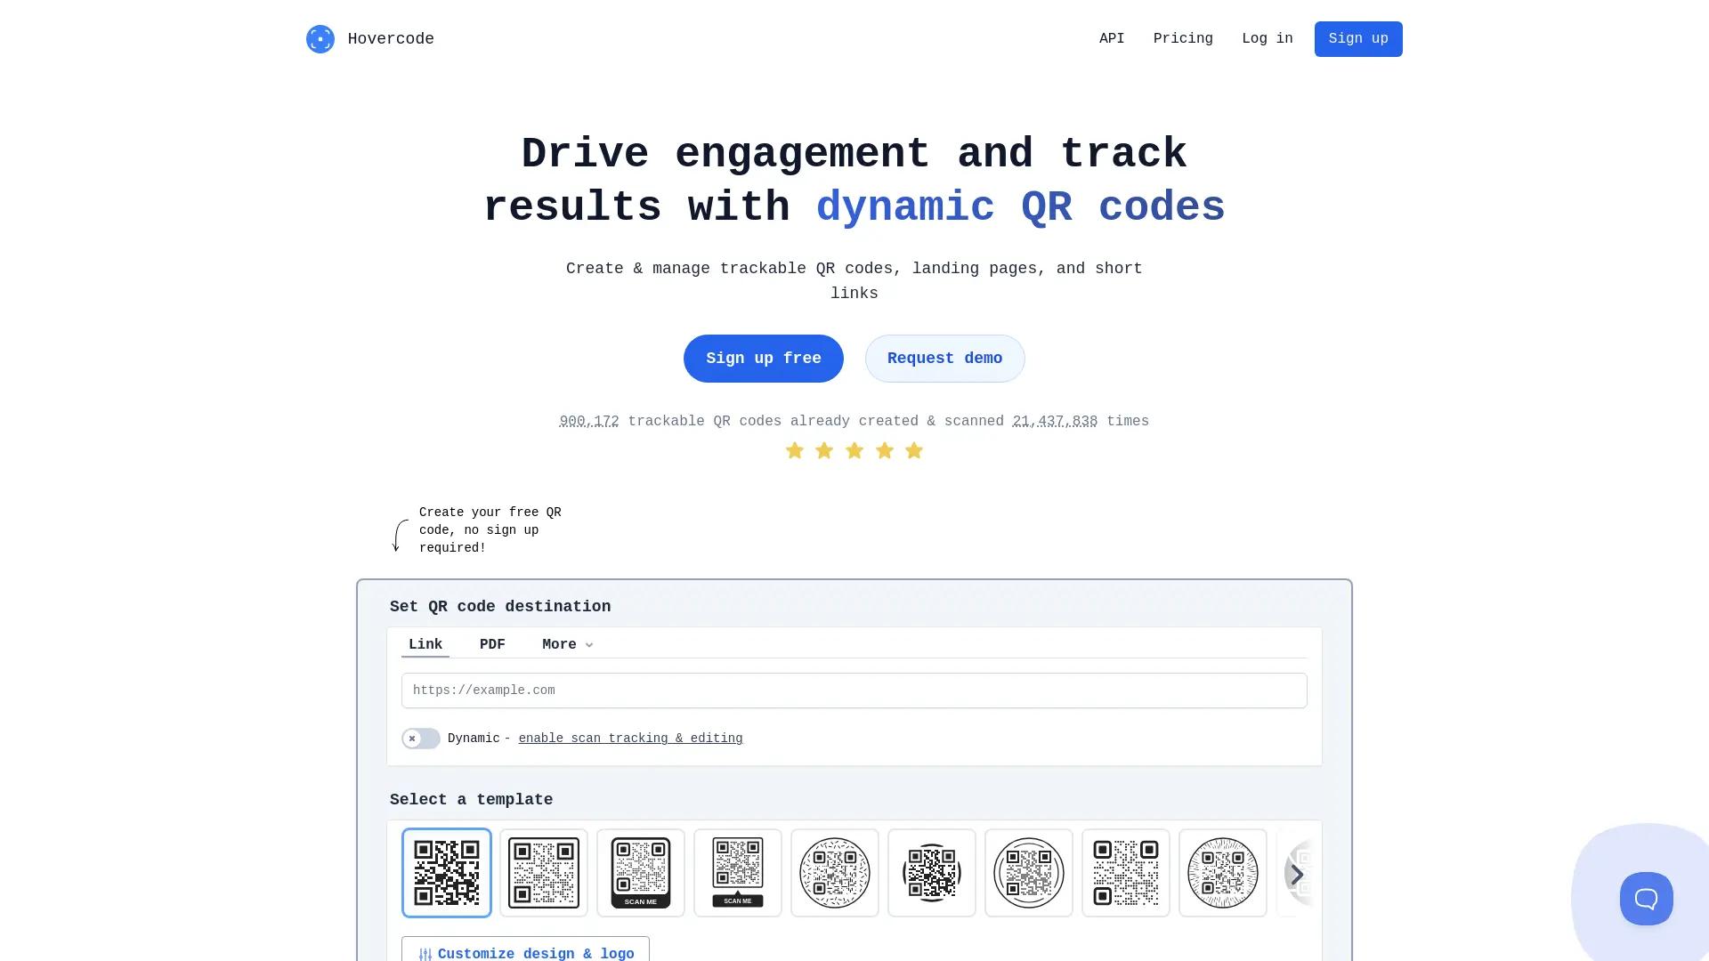Image resolution: width=1709 pixels, height=961 pixels.
Task: Select the circular dotted QR template
Action: click(835, 873)
